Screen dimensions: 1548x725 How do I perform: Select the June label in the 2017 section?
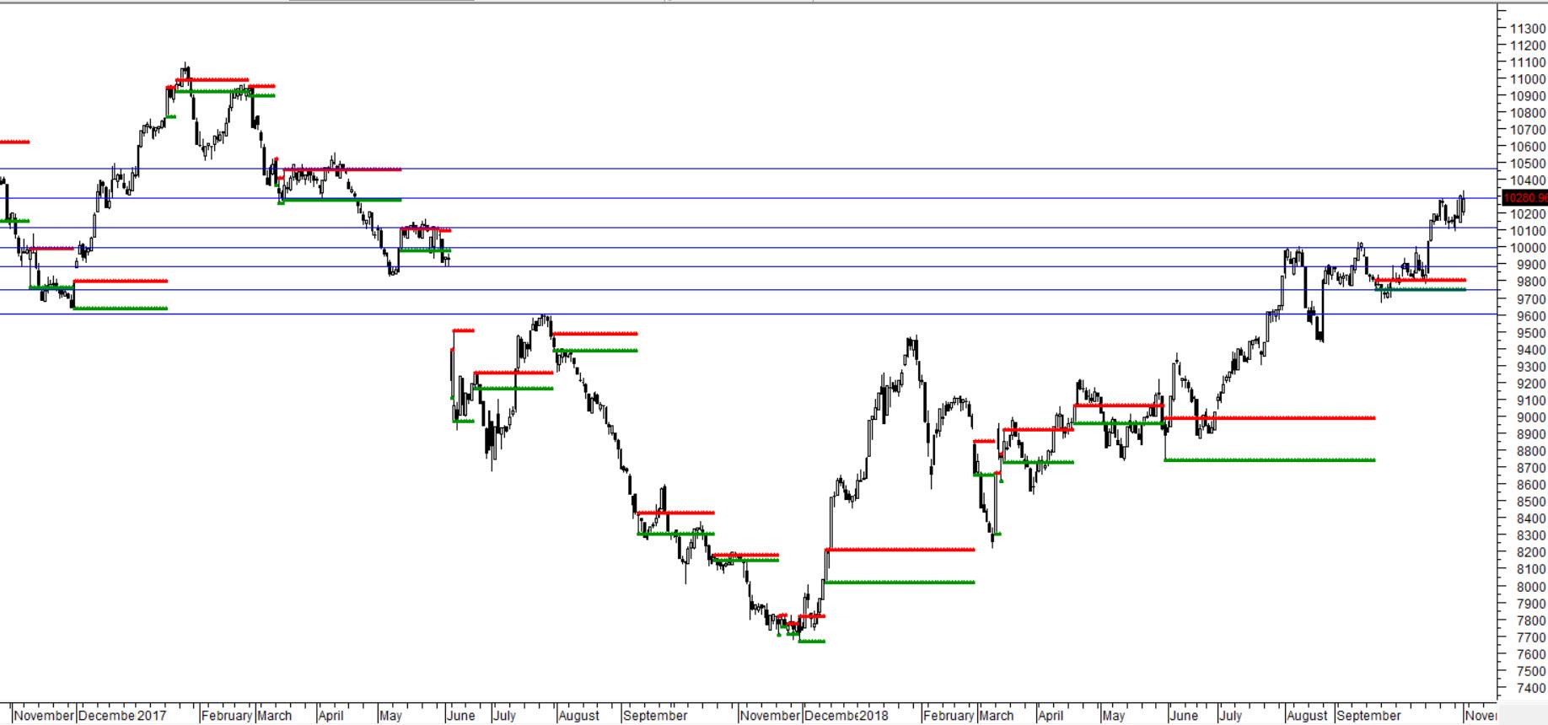point(461,715)
